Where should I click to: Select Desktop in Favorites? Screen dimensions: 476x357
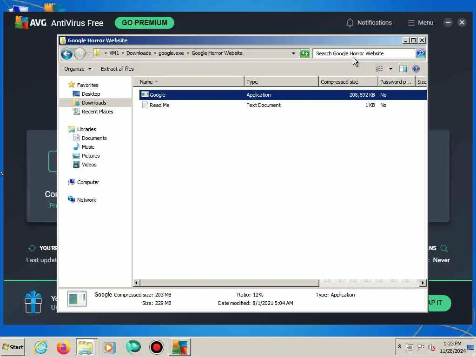tap(91, 94)
